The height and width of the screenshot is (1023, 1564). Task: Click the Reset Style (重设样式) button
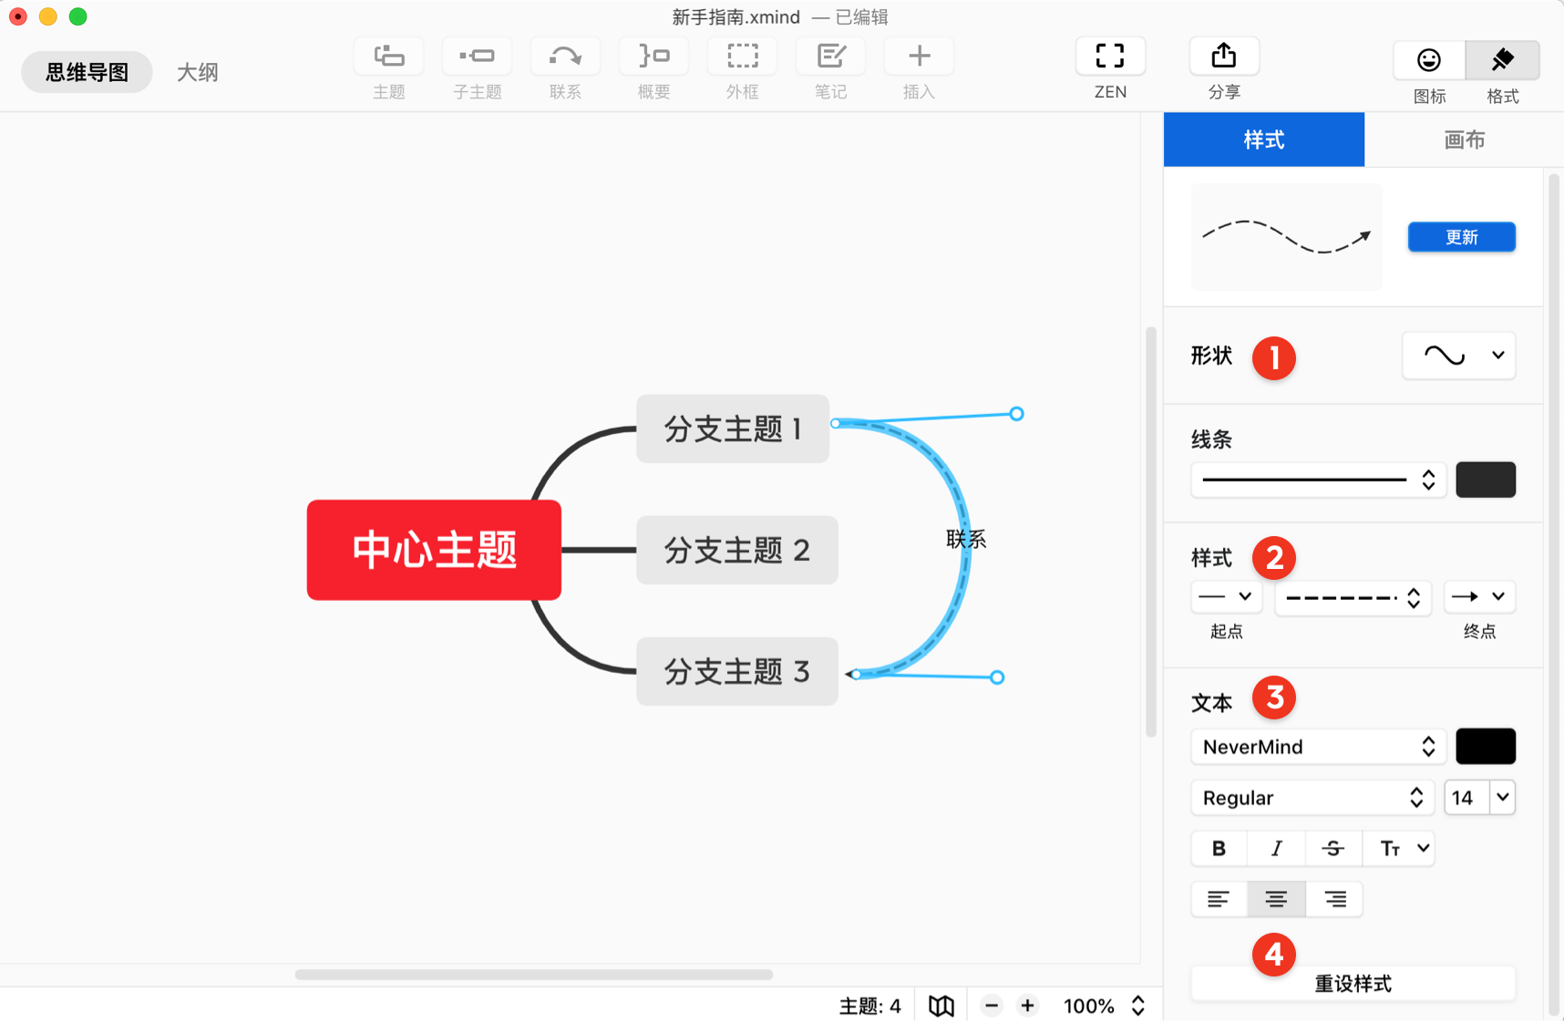point(1353,984)
